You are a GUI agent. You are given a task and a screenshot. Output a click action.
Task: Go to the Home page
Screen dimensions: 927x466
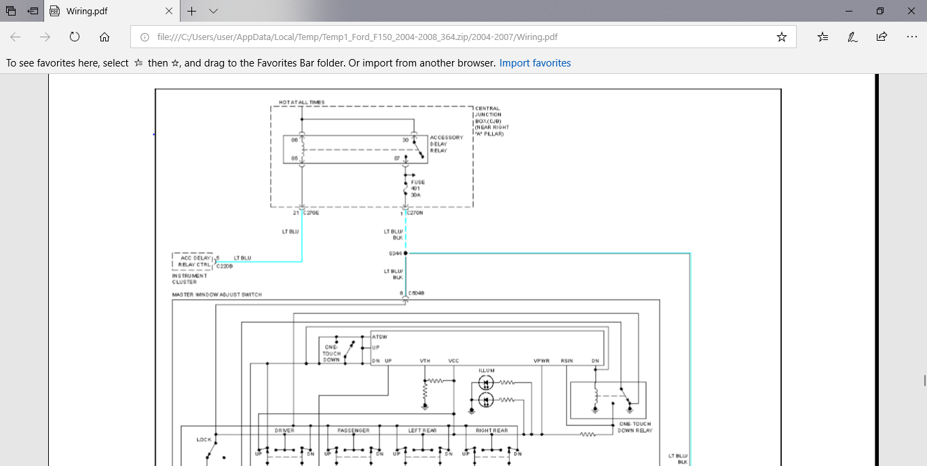click(105, 37)
